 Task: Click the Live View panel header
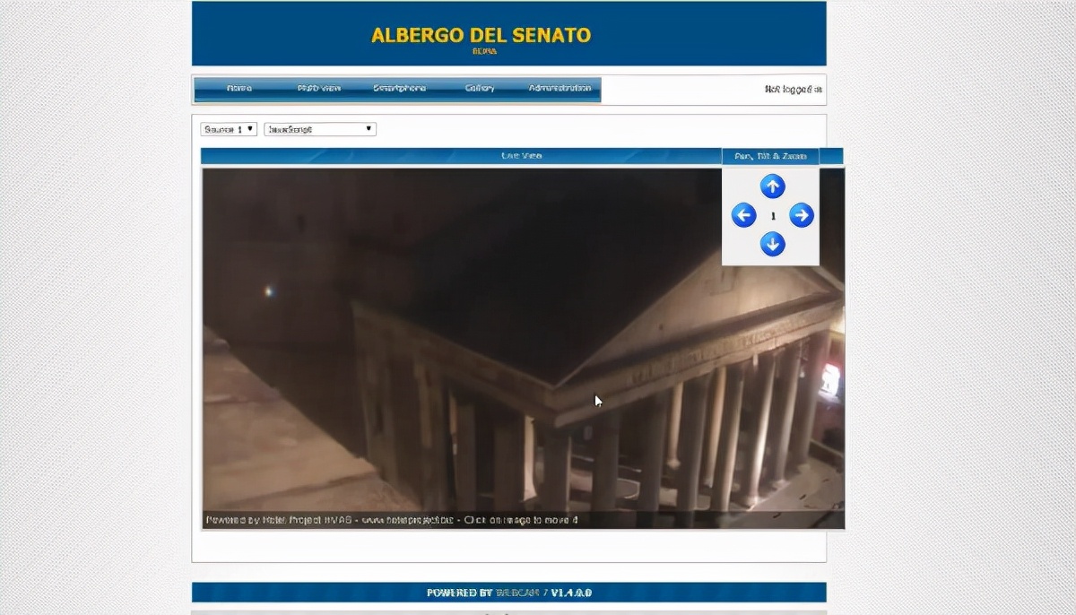(521, 156)
